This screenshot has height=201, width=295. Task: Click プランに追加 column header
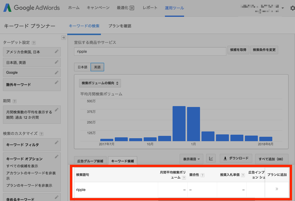coord(277,175)
